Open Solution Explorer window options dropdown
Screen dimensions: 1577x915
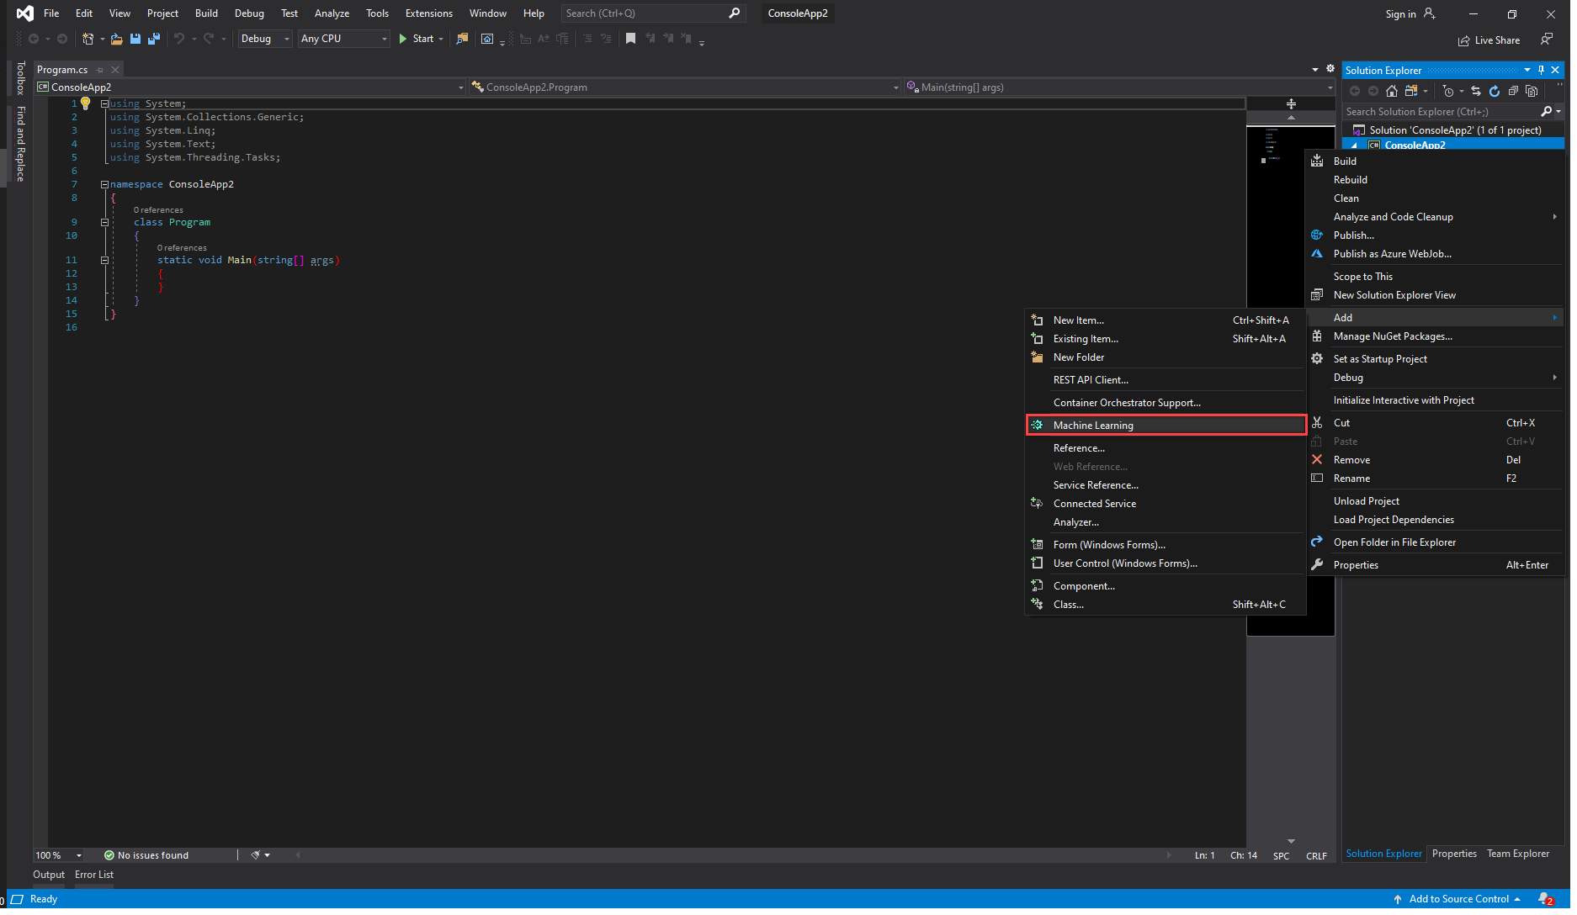(1527, 71)
